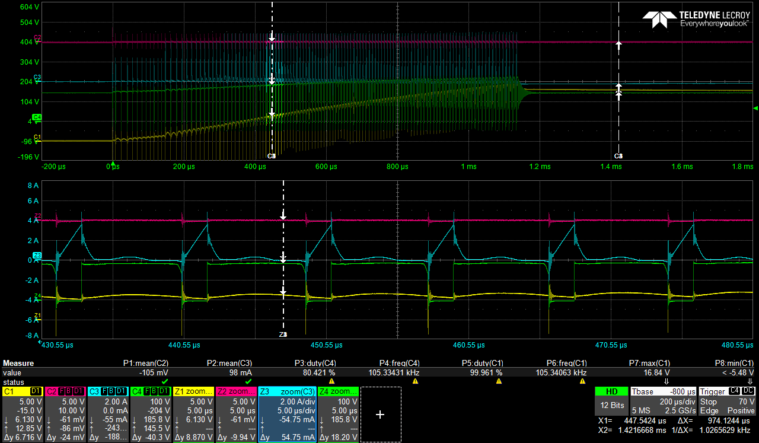Viewport: 759px width, 443px height.
Task: Click the dashed plus box to add a trace
Action: pos(381,415)
